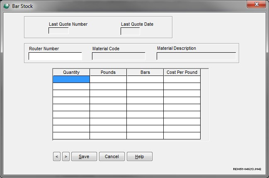The image size is (269, 178).
Task: Click the Last Quote Date field
Action: pos(130,31)
